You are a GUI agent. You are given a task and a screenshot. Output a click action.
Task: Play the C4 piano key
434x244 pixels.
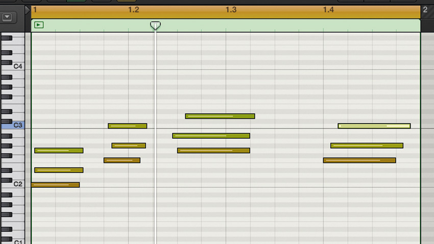18,66
